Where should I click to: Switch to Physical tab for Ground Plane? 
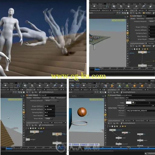[121, 108]
